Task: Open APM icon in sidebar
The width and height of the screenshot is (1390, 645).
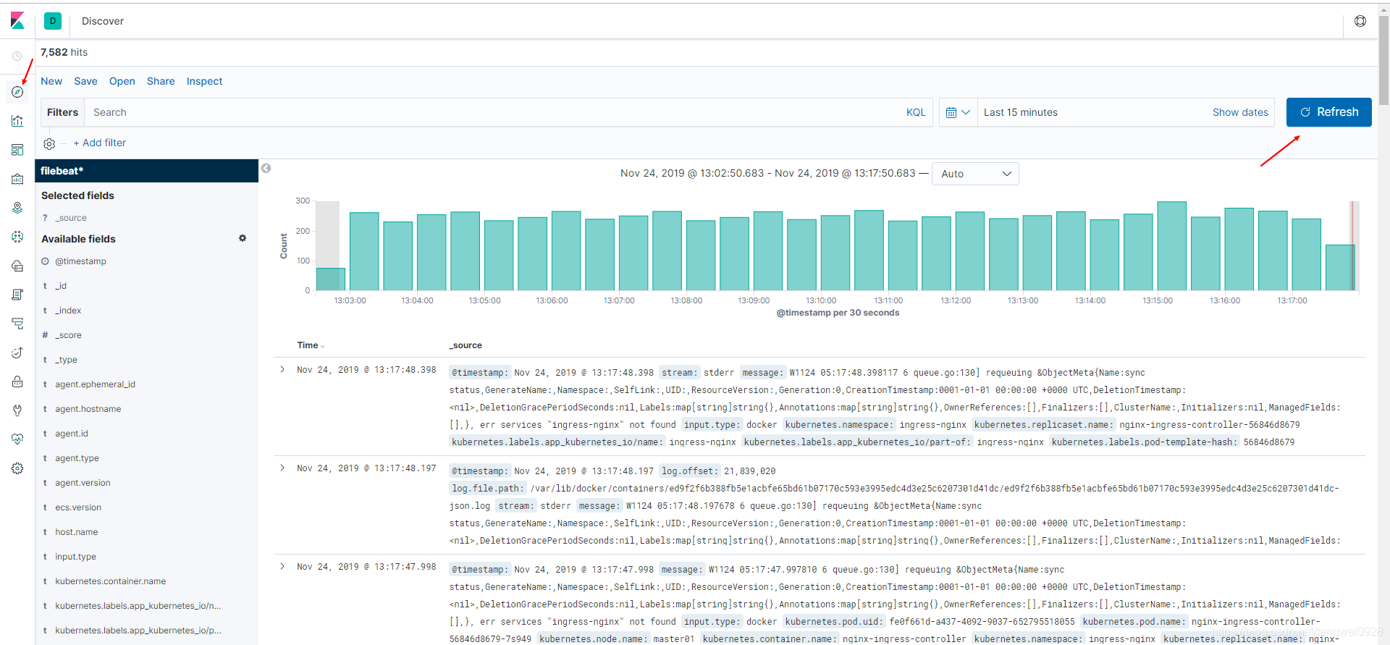Action: [17, 324]
